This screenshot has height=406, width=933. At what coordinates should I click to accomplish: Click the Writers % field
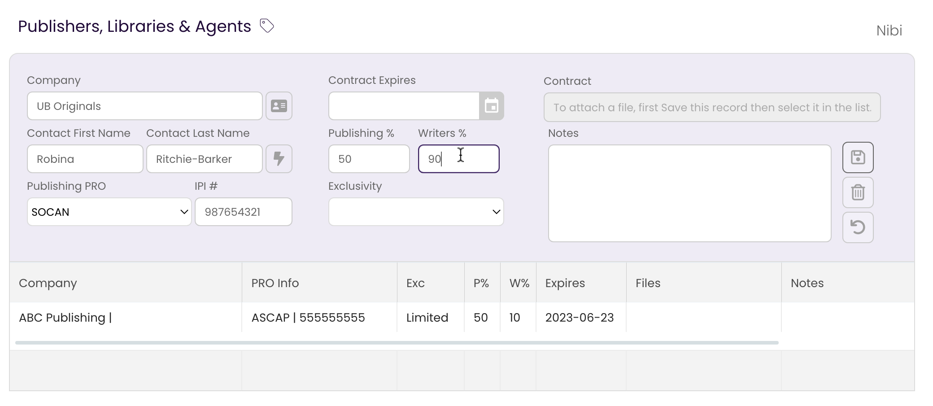[459, 159]
